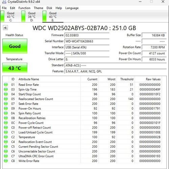Click threshold value 140 for Reallocated Sectors Count
169x169 pixels.
pyautogui.click(x=131, y=99)
